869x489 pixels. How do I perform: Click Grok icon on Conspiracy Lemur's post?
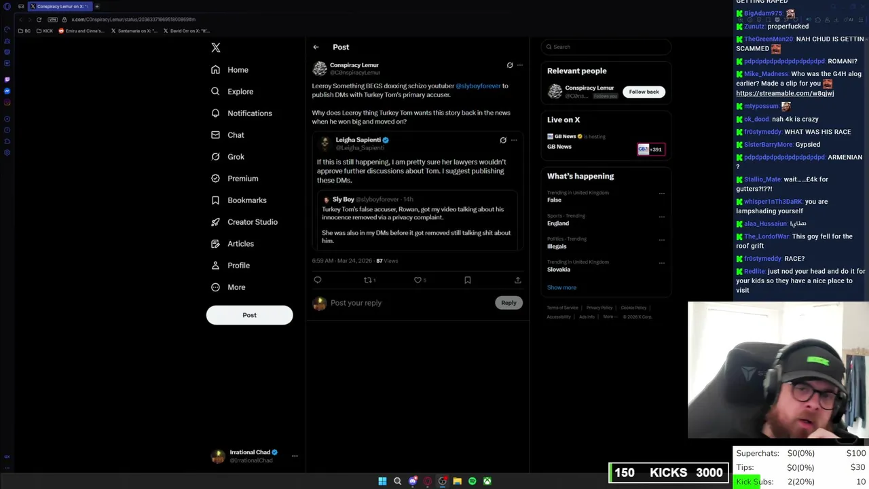(x=510, y=65)
